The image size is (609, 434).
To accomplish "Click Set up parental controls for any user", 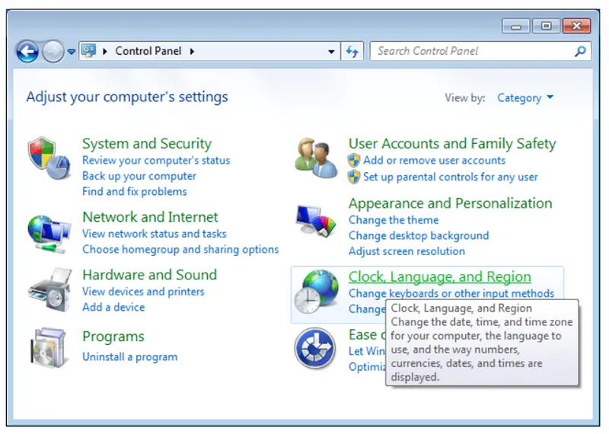I will [451, 177].
